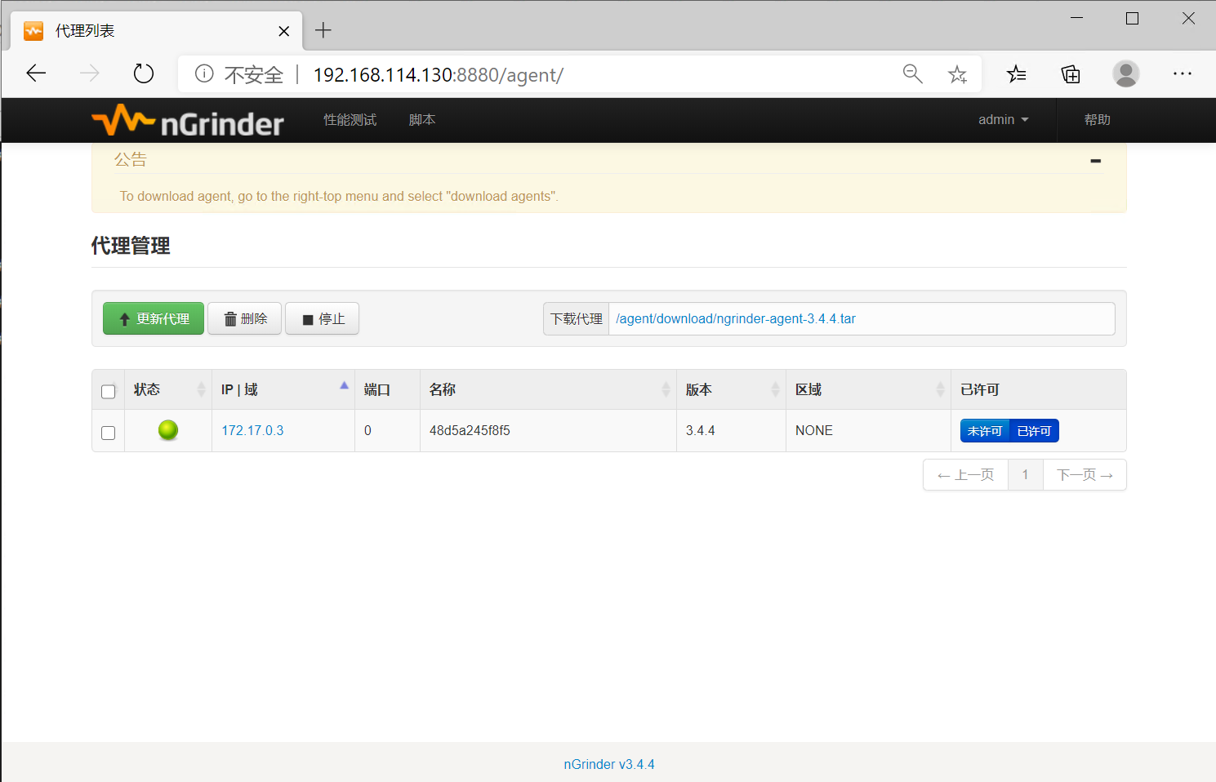Viewport: 1216px width, 782px height.
Task: Collapse the 公告 announcement panel
Action: tap(1095, 161)
